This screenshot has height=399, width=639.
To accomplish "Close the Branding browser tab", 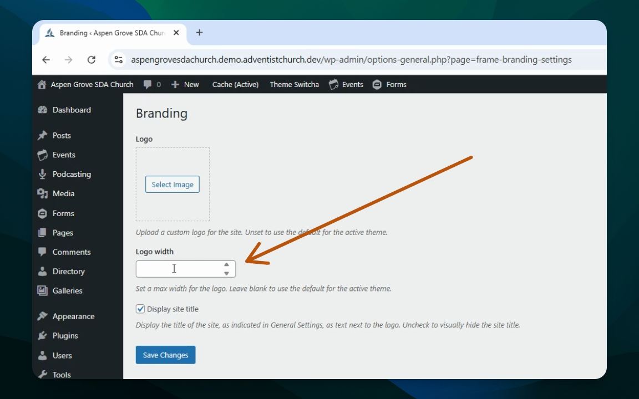I will [176, 33].
